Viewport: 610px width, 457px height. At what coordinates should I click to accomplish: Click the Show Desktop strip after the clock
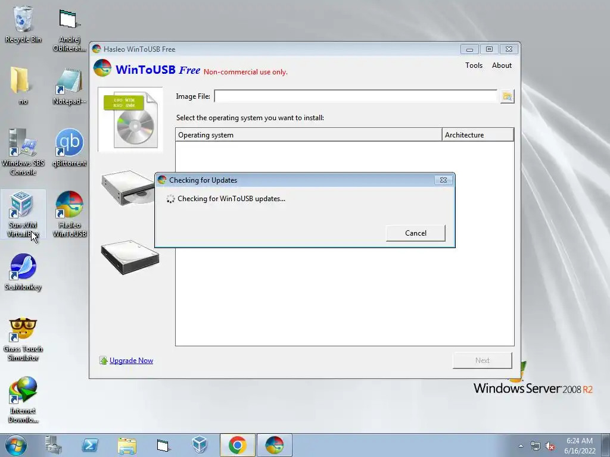click(x=606, y=445)
